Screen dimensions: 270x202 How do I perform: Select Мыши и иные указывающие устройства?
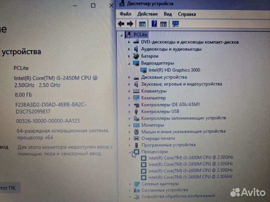[183, 132]
